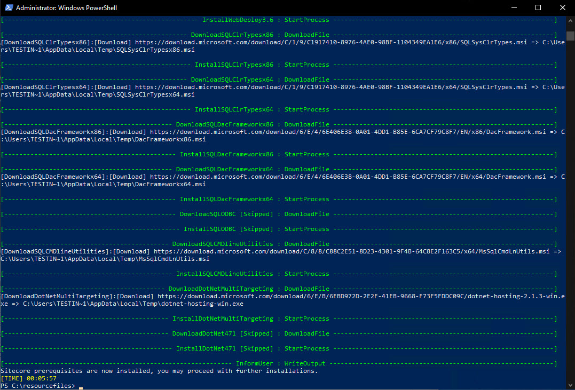Image resolution: width=575 pixels, height=390 pixels.
Task: Maximize the PowerShell window
Action: (x=538, y=7)
